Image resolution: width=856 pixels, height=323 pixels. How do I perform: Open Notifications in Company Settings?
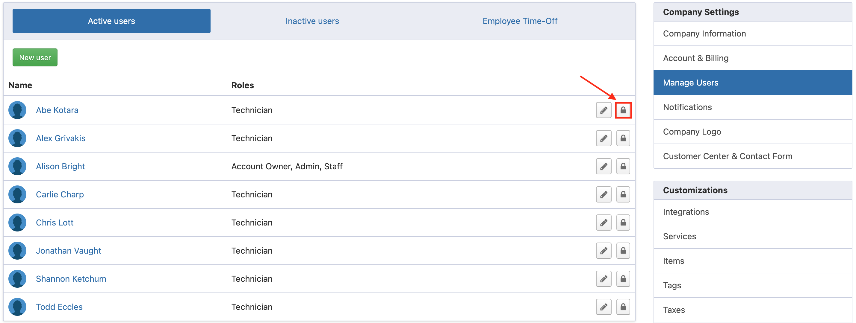tap(687, 107)
